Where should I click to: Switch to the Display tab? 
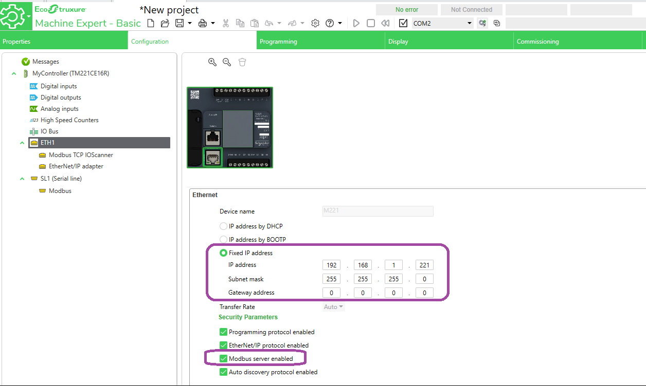(449, 41)
